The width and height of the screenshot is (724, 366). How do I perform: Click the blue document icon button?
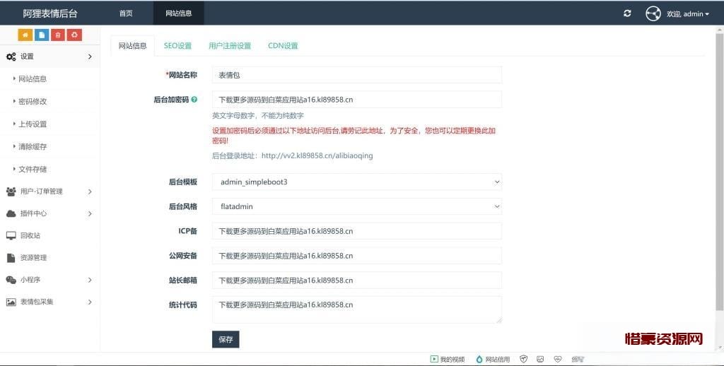point(42,35)
